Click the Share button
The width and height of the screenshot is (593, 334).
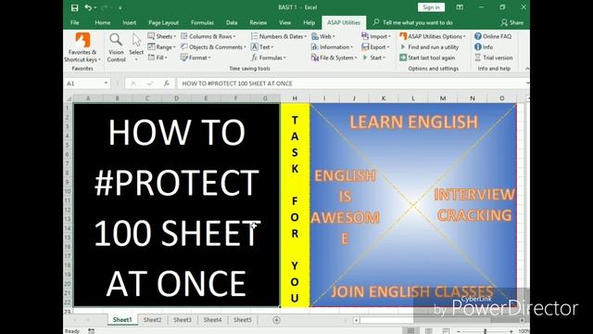512,22
